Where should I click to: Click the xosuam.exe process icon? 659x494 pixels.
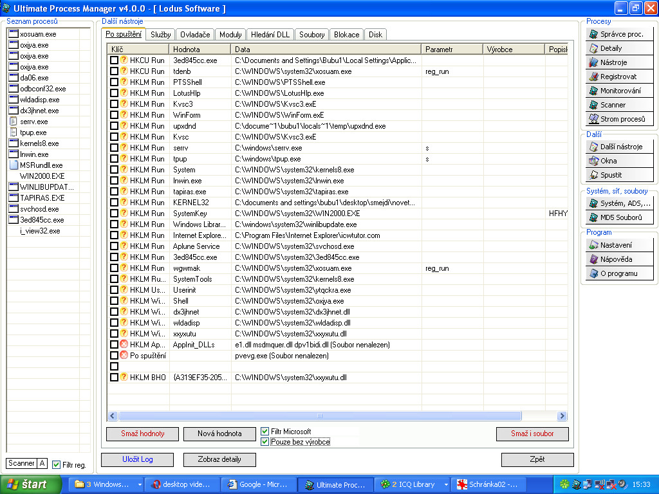click(14, 34)
